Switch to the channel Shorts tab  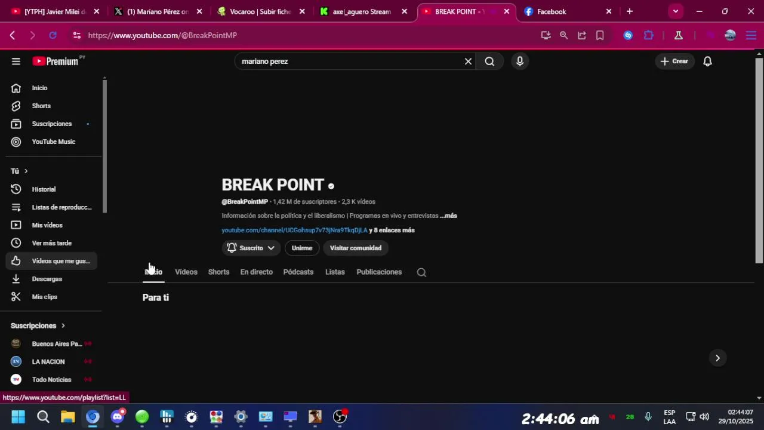point(218,272)
